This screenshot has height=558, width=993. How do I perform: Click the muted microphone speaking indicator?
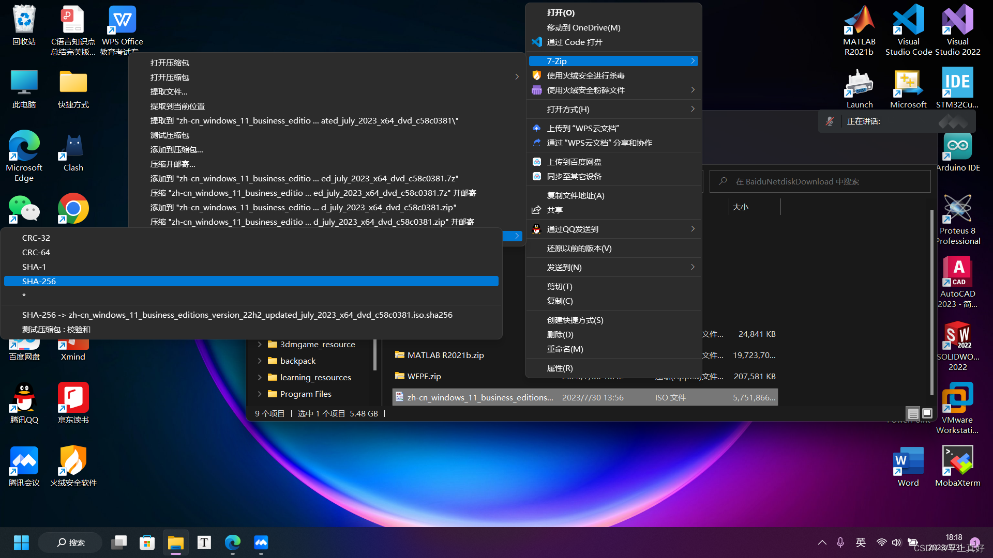[830, 121]
